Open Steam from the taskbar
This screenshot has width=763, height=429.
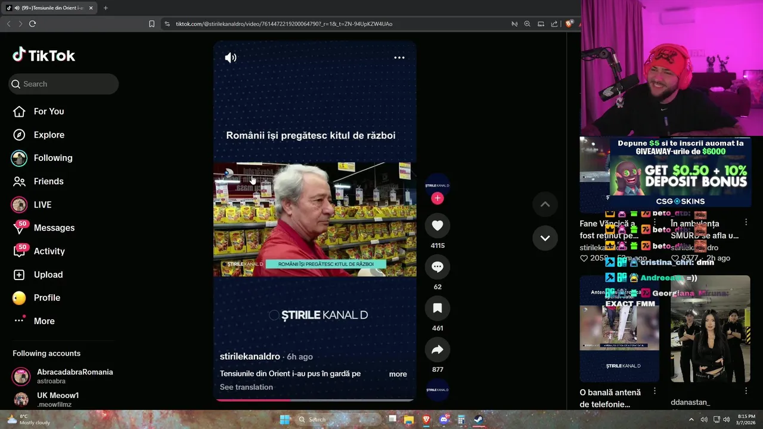click(x=478, y=419)
